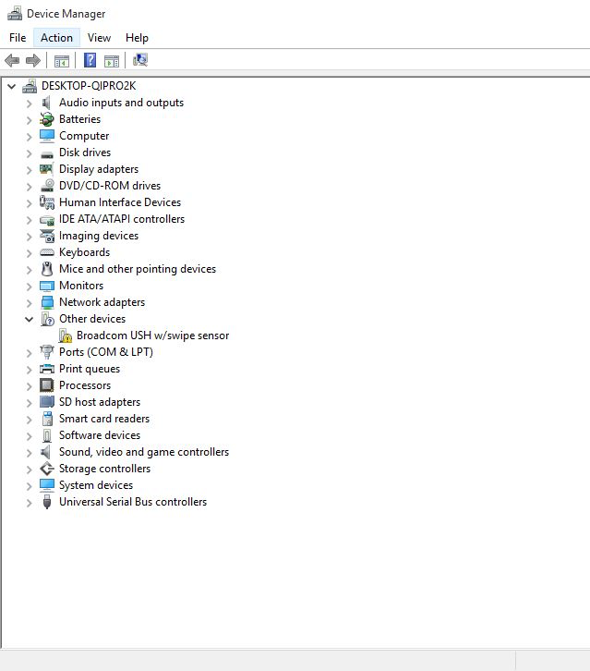
Task: Select the Storage controllers label
Action: (104, 469)
